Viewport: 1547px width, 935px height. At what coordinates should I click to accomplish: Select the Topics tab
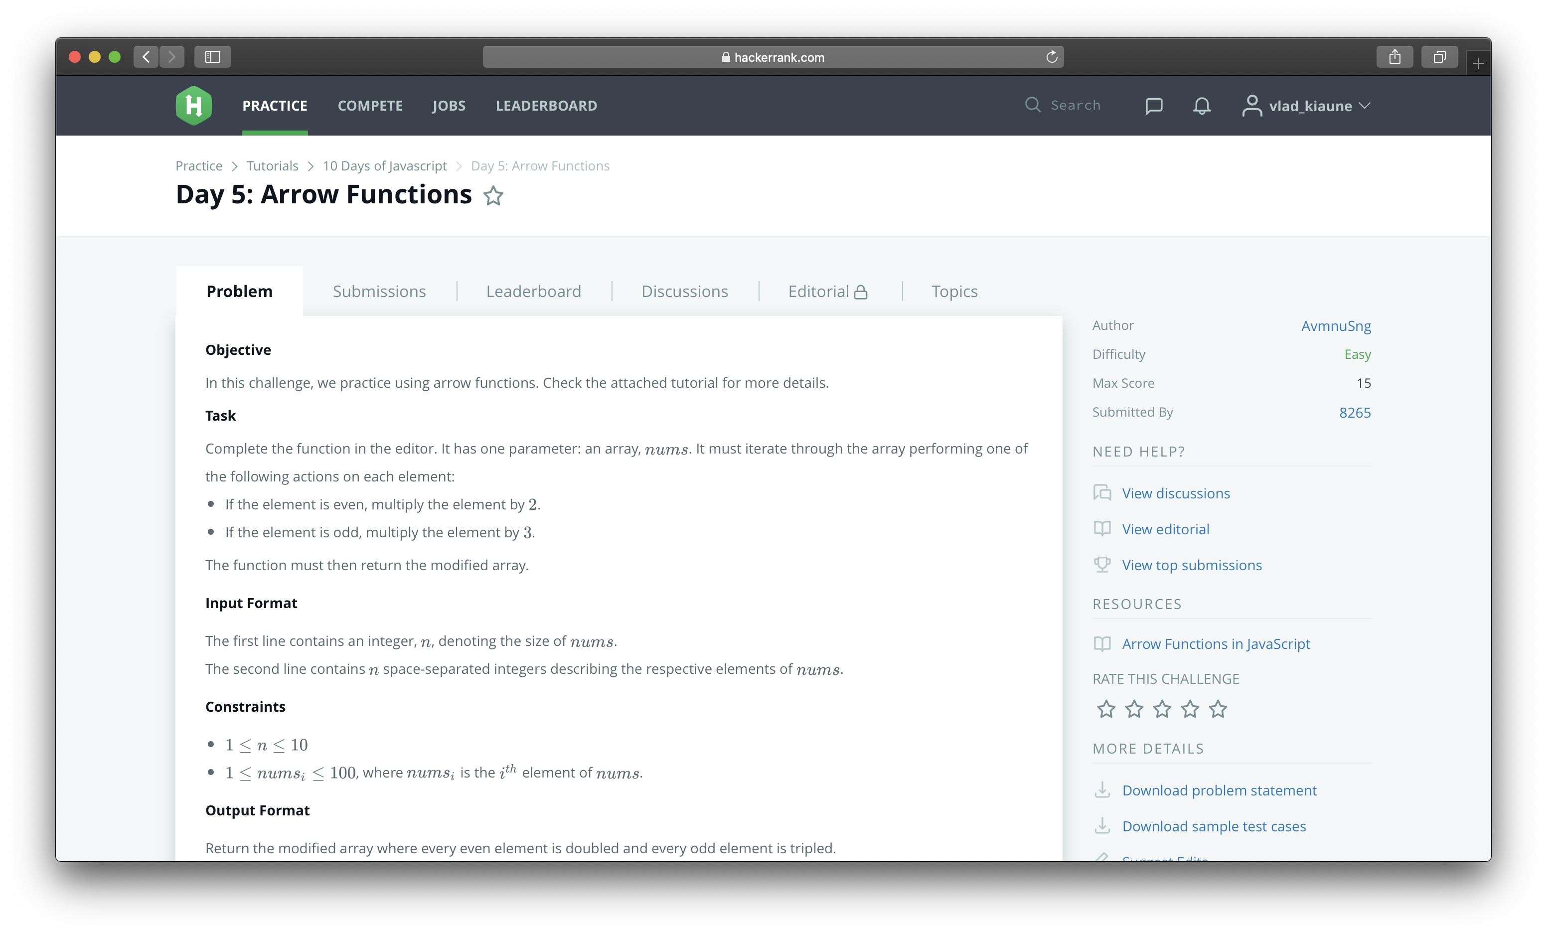(952, 291)
